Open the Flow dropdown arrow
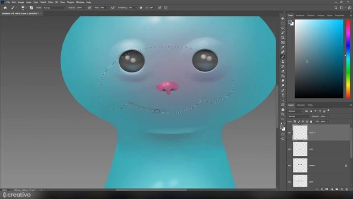 [108, 8]
